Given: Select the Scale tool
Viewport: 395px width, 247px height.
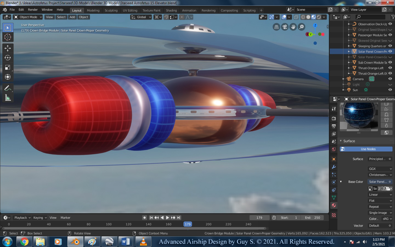Looking at the screenshot, I should (8, 68).
